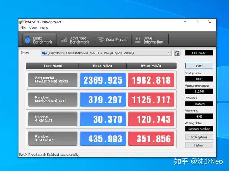Select the 120.743 write result
This screenshot has height=171, width=229.
pos(151,119)
